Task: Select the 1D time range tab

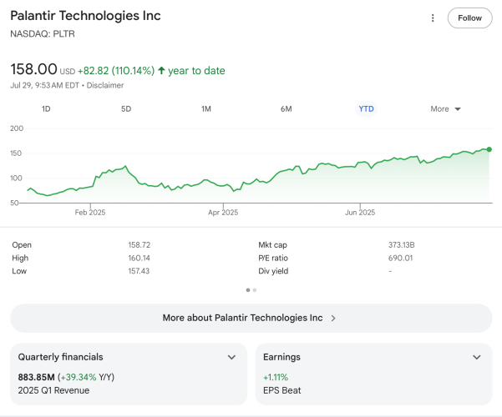Action: [46, 109]
